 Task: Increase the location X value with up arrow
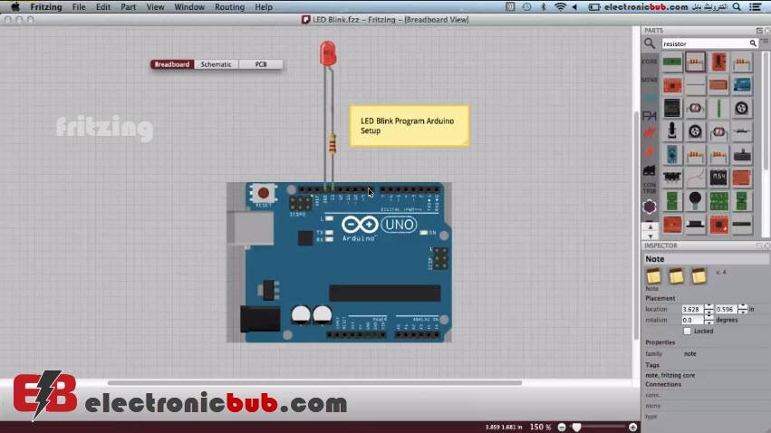[708, 307]
